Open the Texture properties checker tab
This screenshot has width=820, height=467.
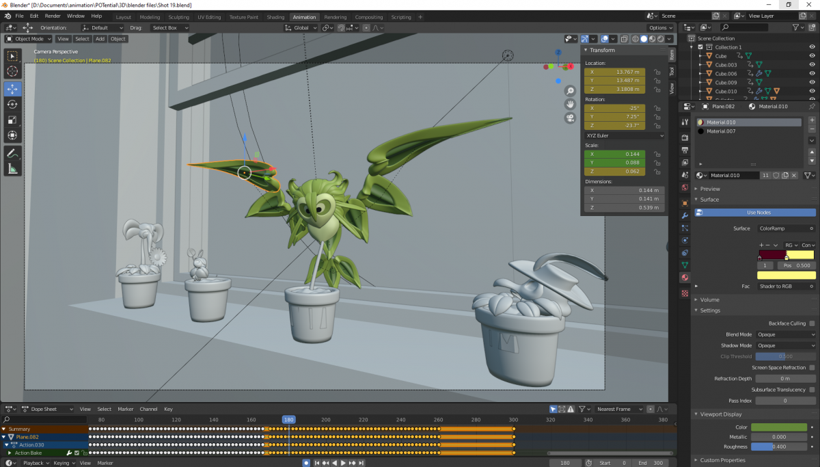[685, 293]
